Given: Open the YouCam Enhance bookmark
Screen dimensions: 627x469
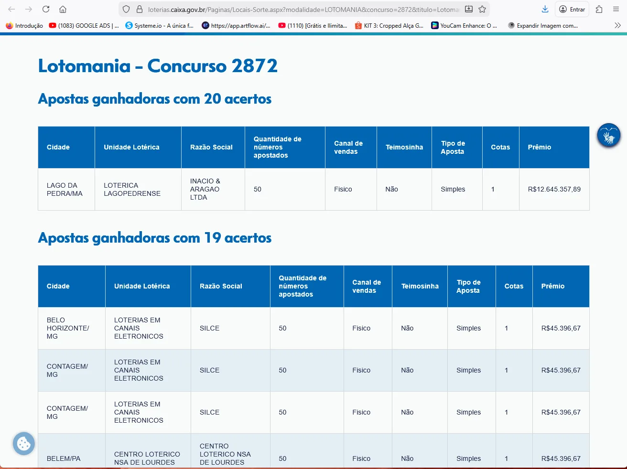Looking at the screenshot, I should [x=464, y=26].
